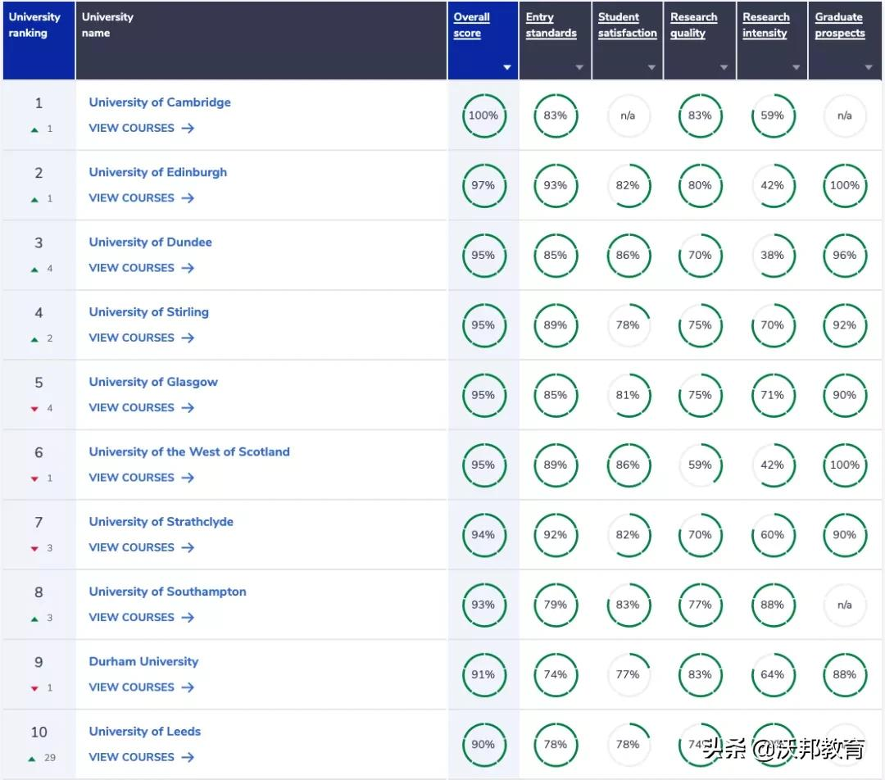885x780 pixels.
Task: Click the green up-arrow under rank 1
Action: click(34, 129)
